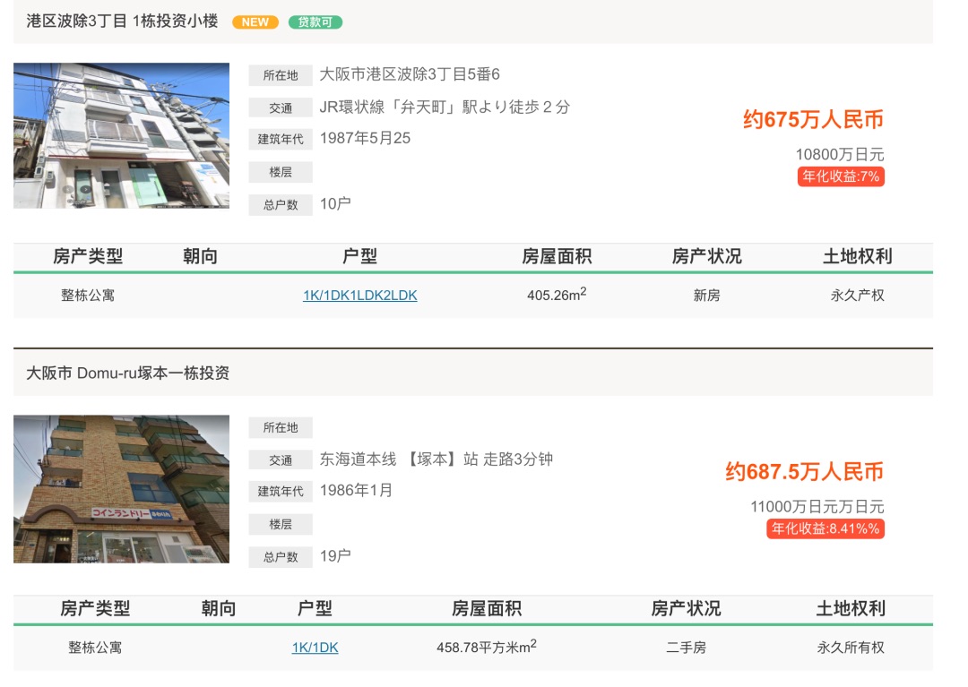Select the 11000万日元万日元 price text
This screenshot has width=968, height=687.
817,507
